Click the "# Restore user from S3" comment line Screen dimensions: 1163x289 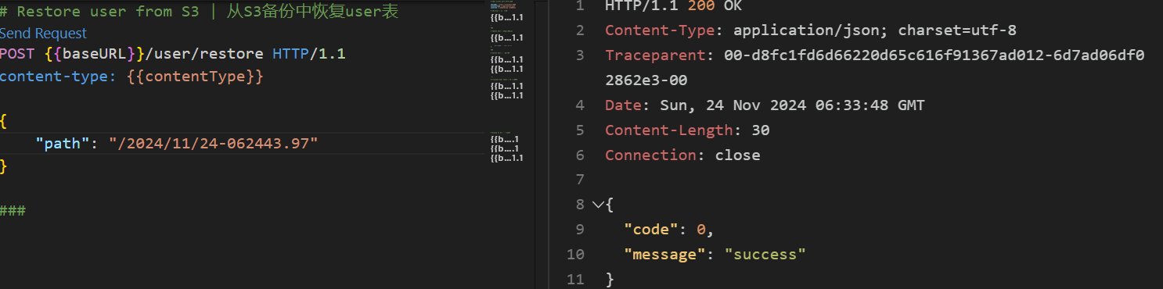tap(199, 12)
